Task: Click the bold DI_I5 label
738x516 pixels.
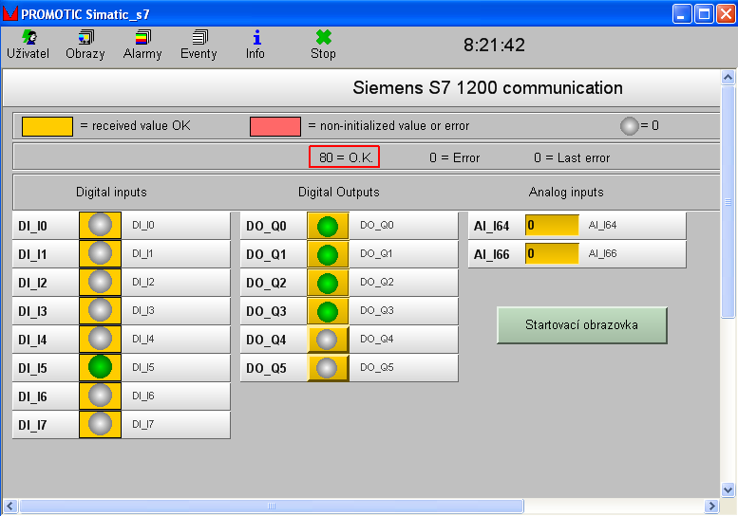Action: point(32,368)
